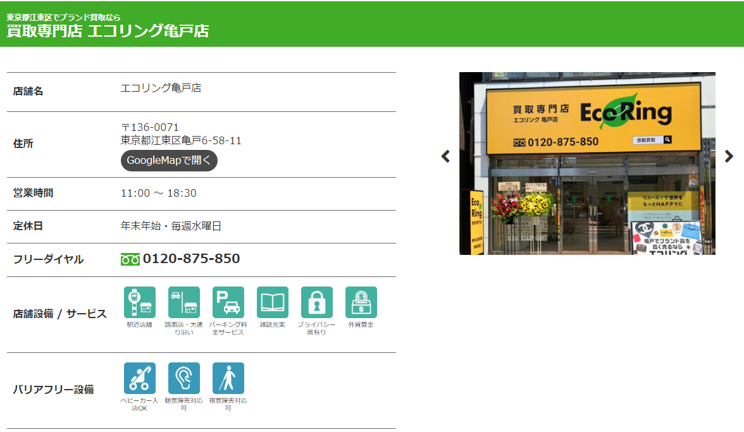
Task: Click the ベビーカー入店OK stroller icon
Action: point(139,378)
